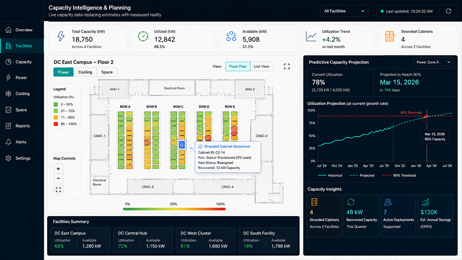The width and height of the screenshot is (462, 260).
Task: Click the Utilization Trend chart icon
Action: pos(311,36)
